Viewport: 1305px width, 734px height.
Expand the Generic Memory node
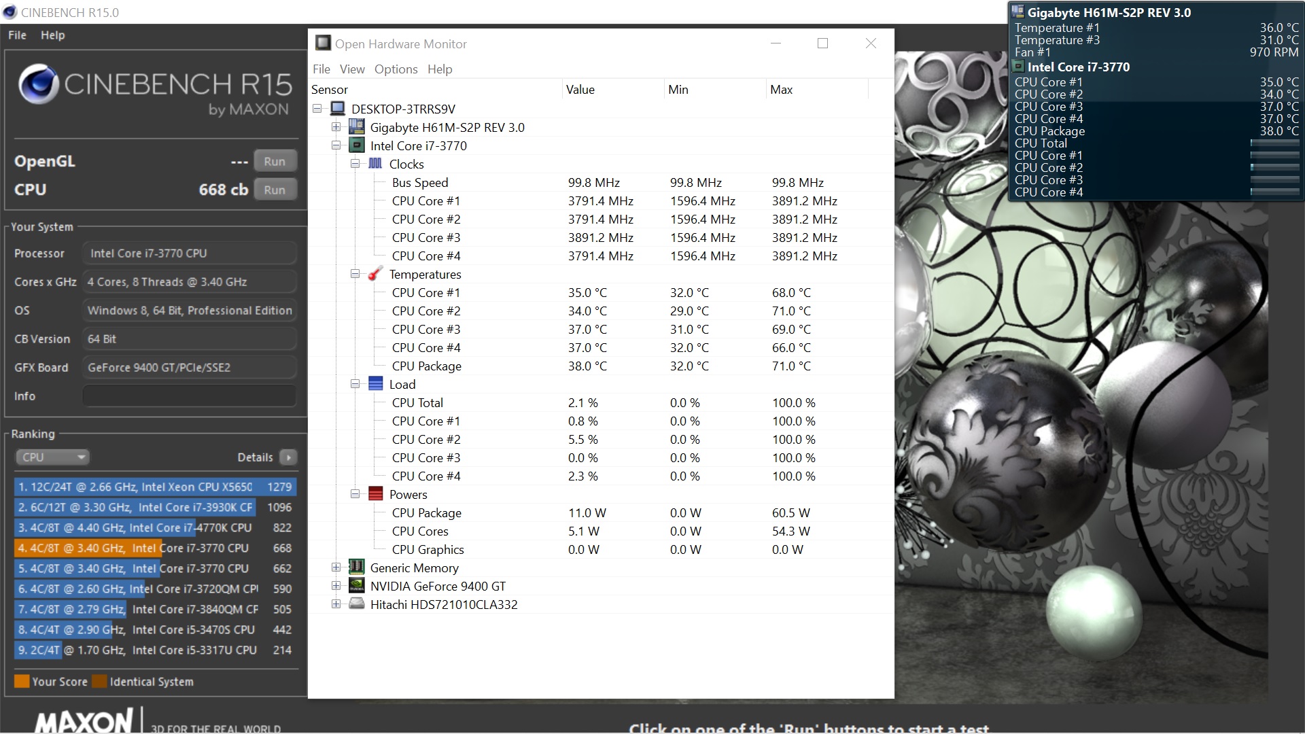[x=336, y=567]
